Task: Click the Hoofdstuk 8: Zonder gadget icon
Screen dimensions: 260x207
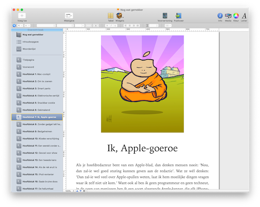Action: pos(19,124)
